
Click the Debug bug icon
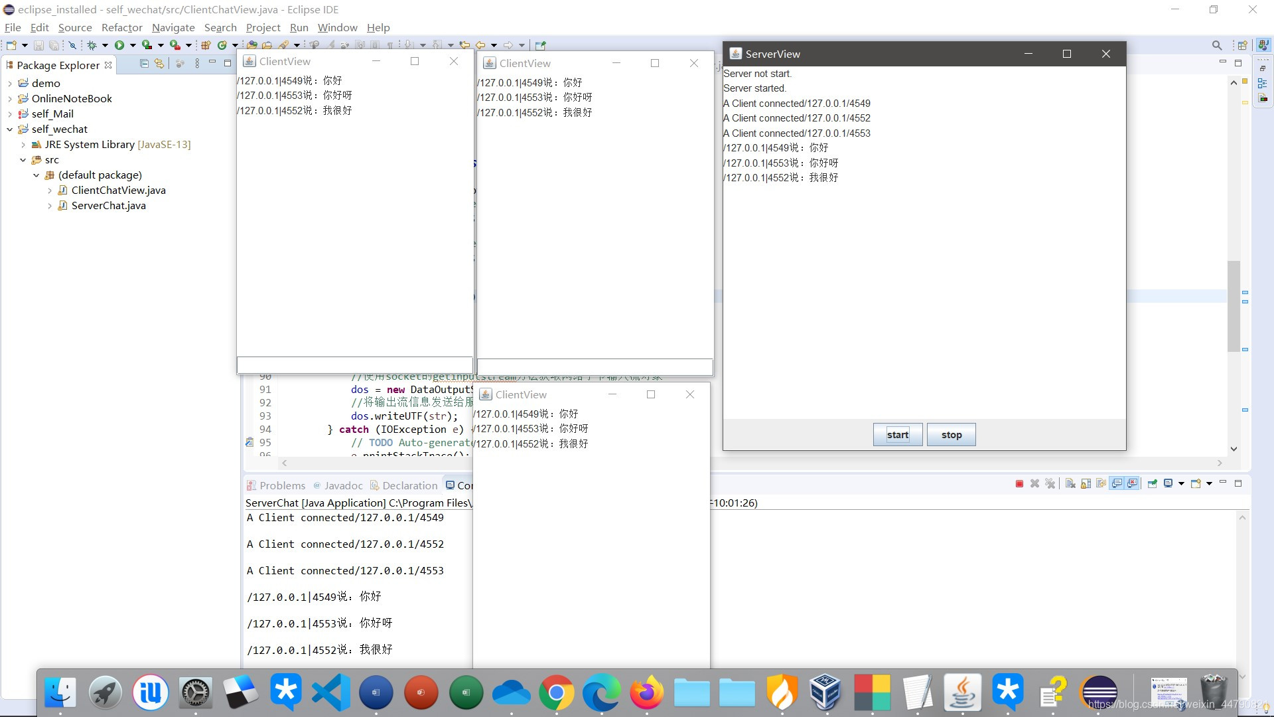(x=92, y=45)
